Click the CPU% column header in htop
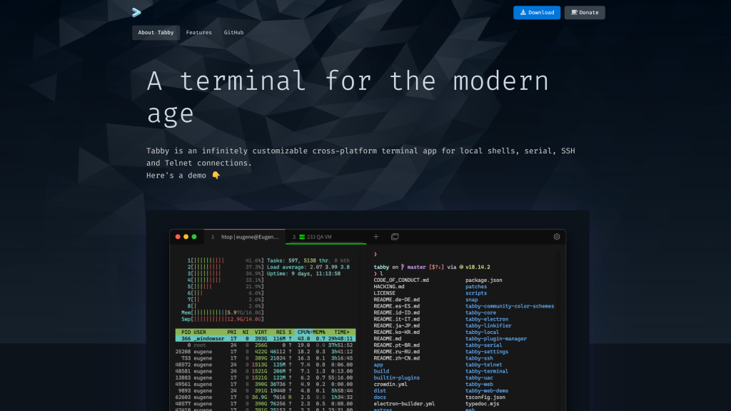This screenshot has height=411, width=731. (304, 333)
